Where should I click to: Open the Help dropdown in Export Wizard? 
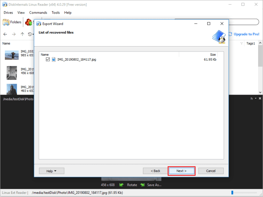pyautogui.click(x=52, y=171)
